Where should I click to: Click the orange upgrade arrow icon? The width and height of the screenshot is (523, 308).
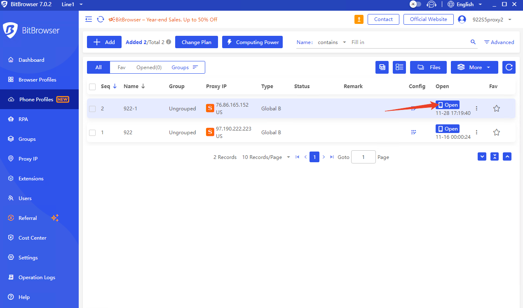click(359, 19)
